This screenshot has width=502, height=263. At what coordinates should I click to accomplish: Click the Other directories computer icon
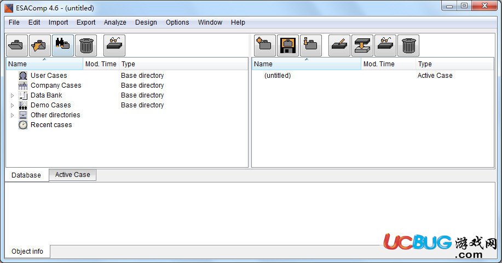pos(23,115)
